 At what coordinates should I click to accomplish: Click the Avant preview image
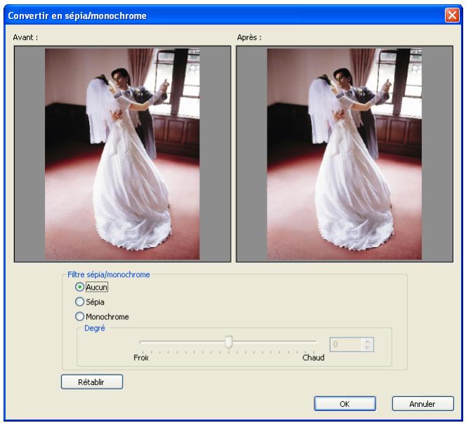coord(122,154)
